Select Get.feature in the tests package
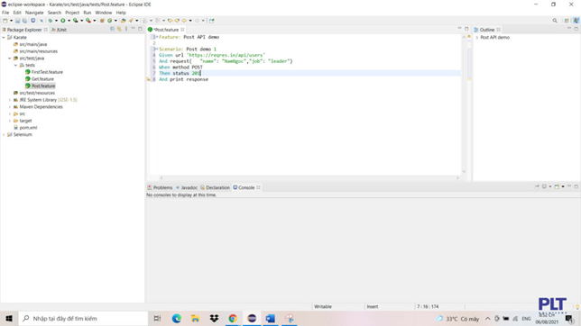Viewport: 581px width, 326px height. [x=42, y=79]
